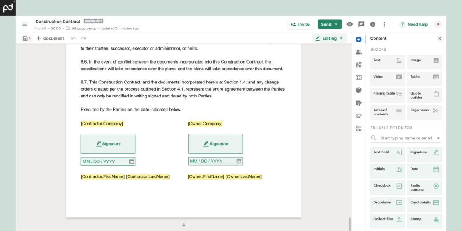Click All documents folder link
This screenshot has height=231, width=462.
coord(81,28)
